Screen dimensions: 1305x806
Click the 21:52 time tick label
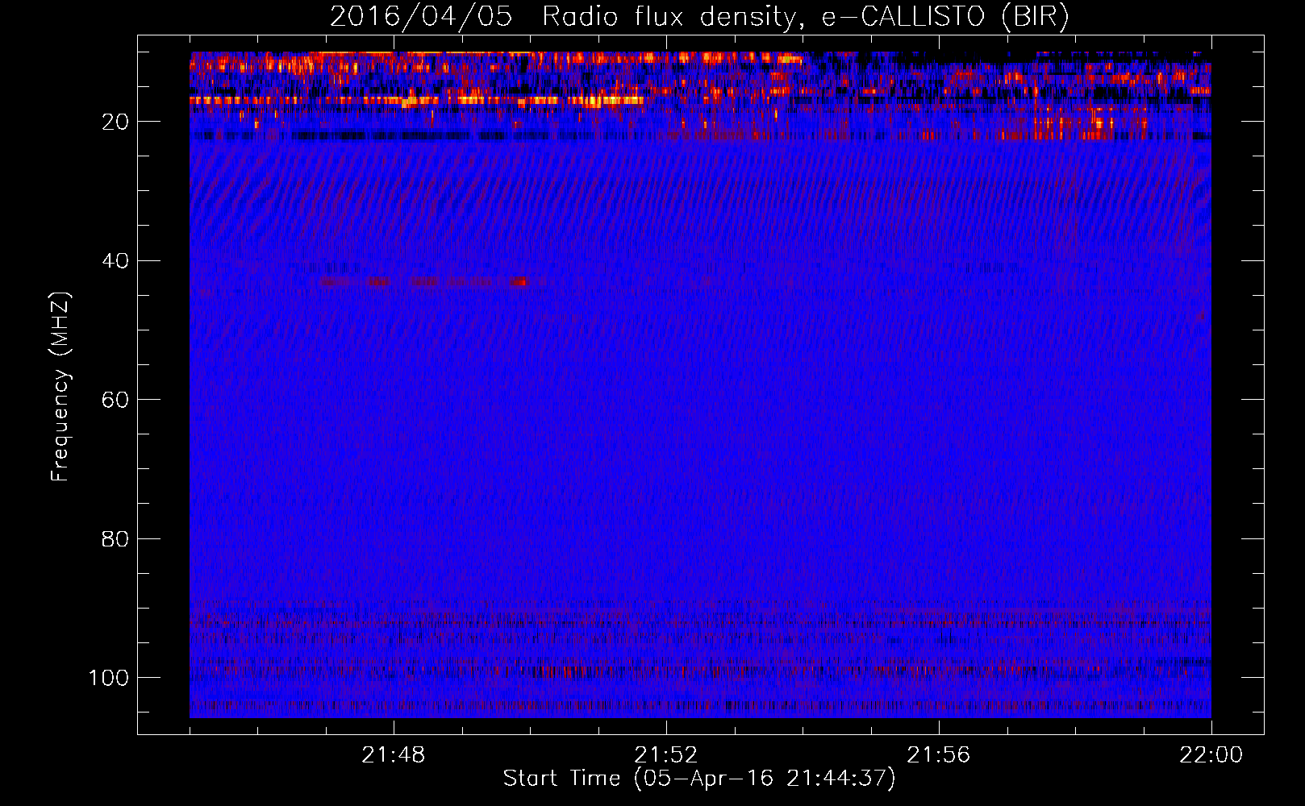(x=666, y=755)
